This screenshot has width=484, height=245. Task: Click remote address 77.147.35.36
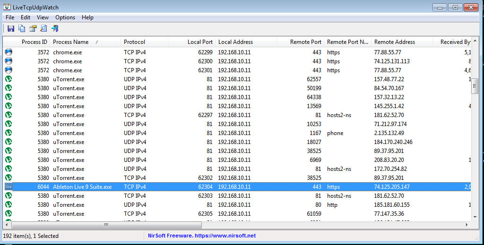pyautogui.click(x=389, y=214)
